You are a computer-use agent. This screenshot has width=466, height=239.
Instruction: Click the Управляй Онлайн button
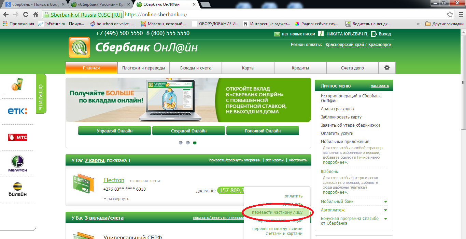(x=114, y=131)
